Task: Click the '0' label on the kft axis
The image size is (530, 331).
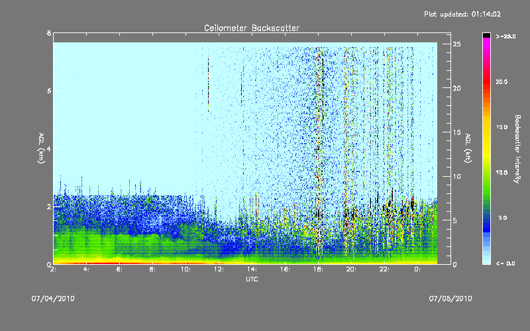Action: (454, 264)
